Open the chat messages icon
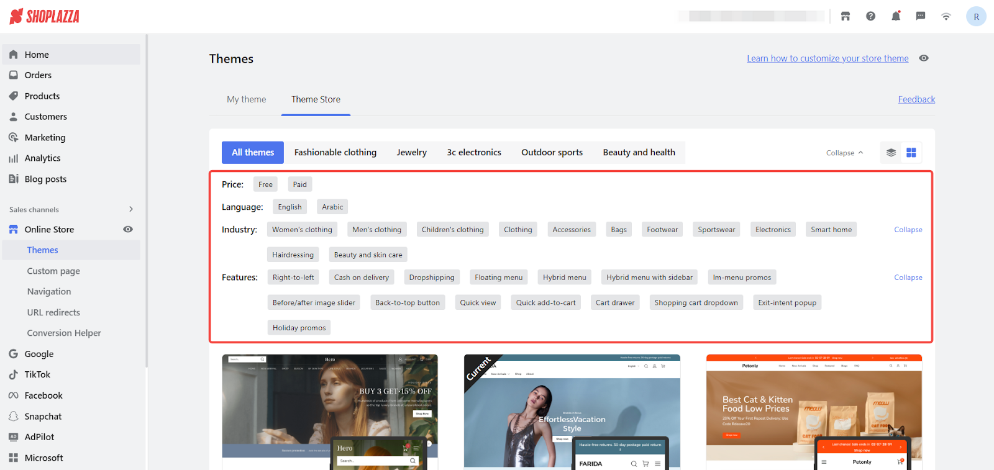Image resolution: width=994 pixels, height=470 pixels. (x=921, y=16)
